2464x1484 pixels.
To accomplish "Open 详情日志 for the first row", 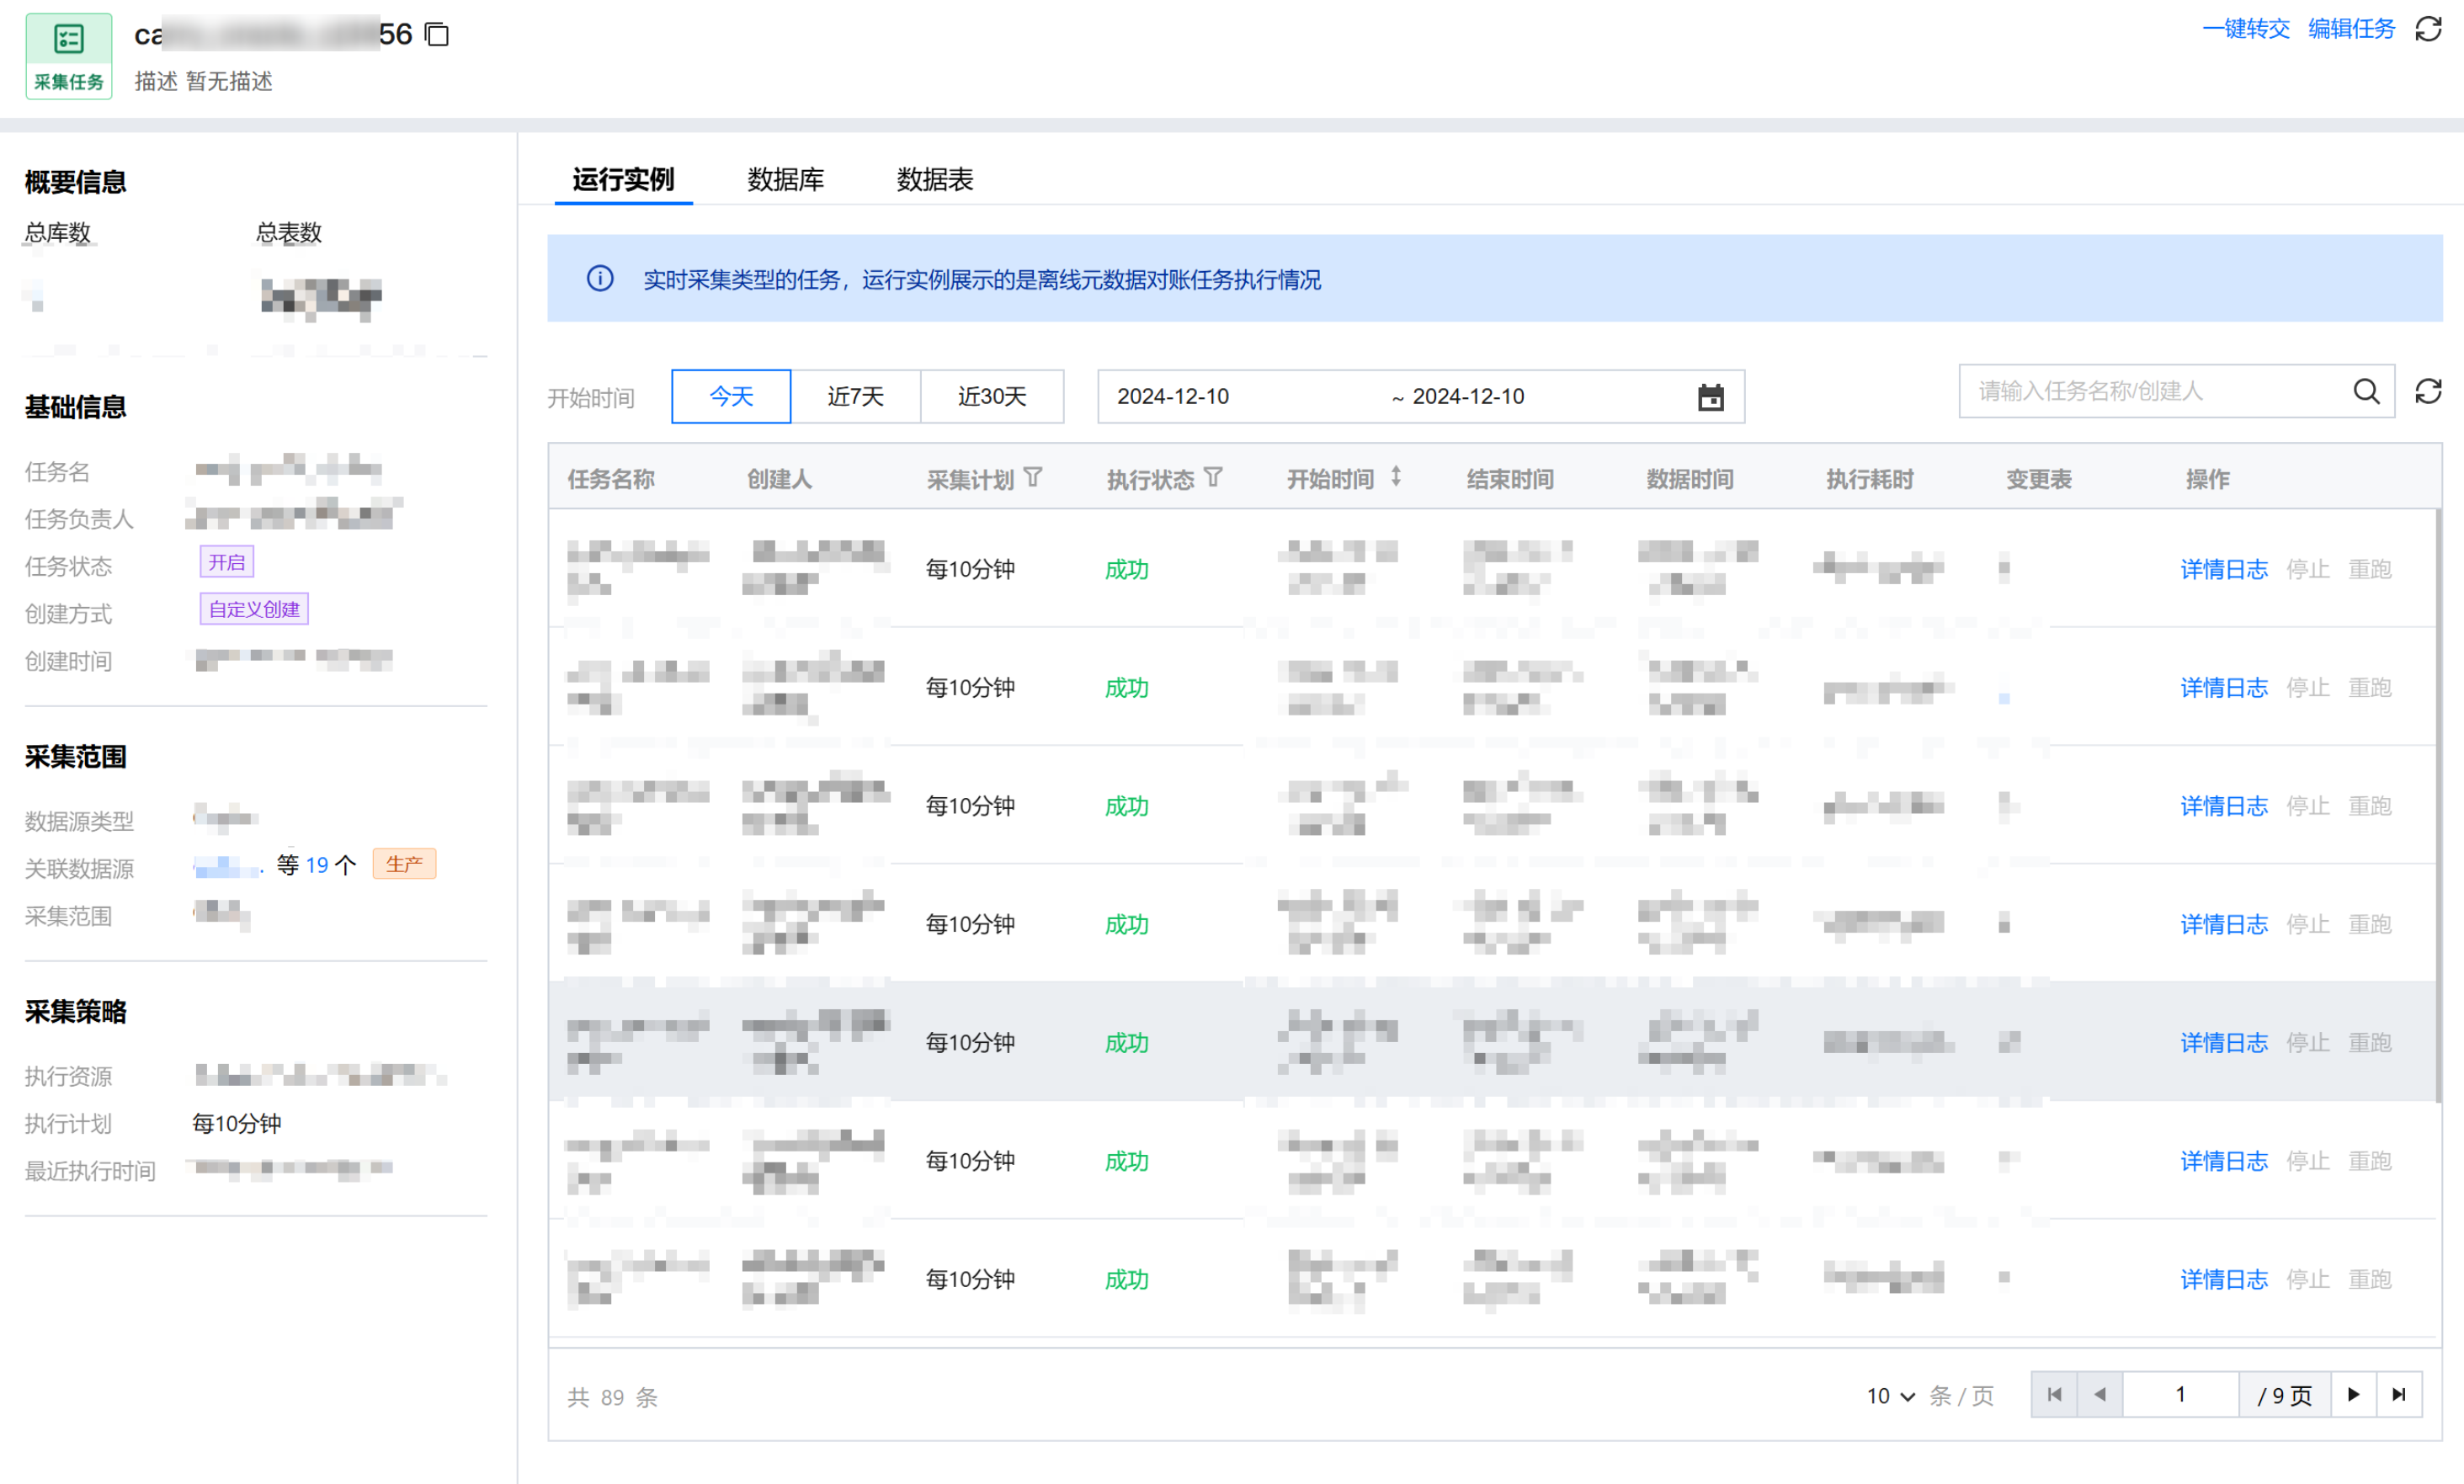I will tap(2223, 570).
